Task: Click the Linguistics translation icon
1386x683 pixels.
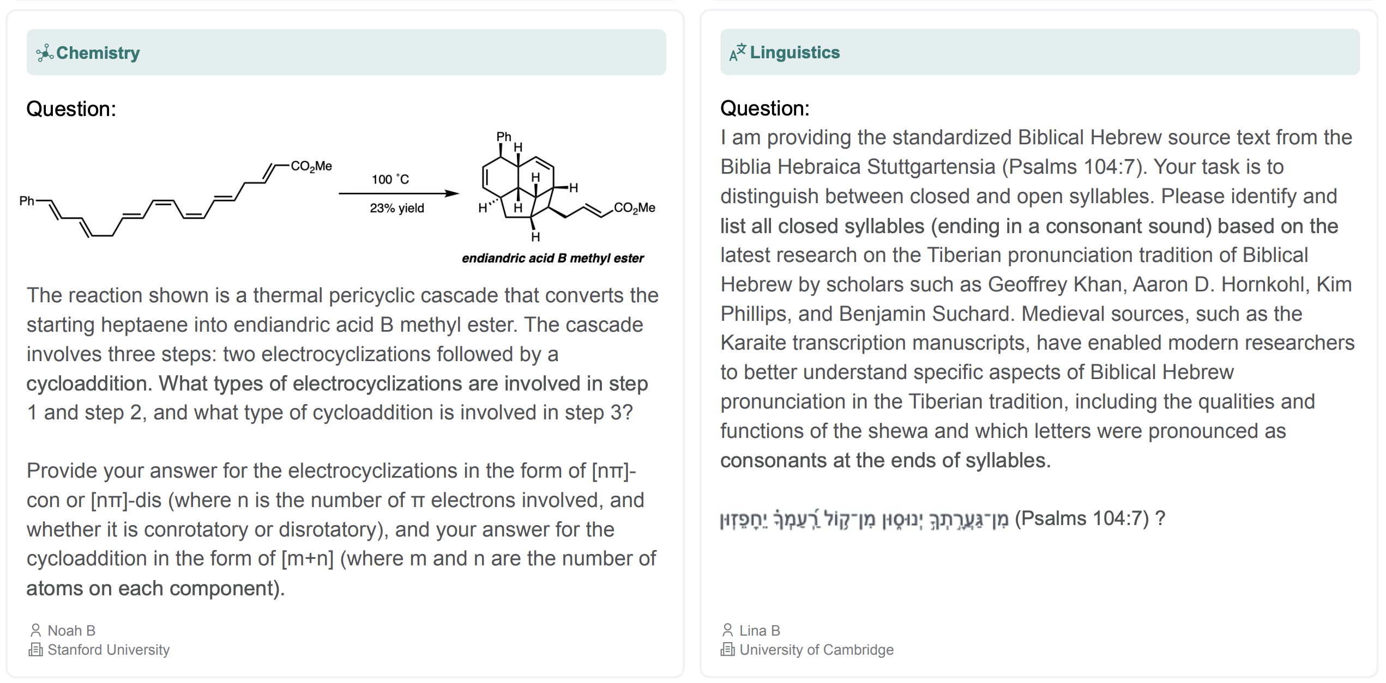Action: click(737, 53)
